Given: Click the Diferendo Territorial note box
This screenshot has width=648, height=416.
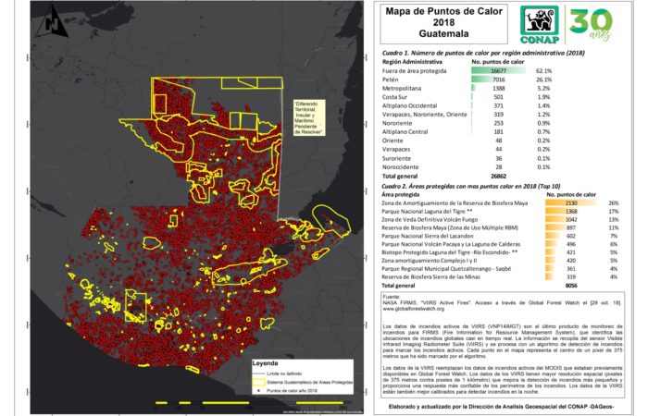Looking at the screenshot, I should pyautogui.click(x=309, y=118).
